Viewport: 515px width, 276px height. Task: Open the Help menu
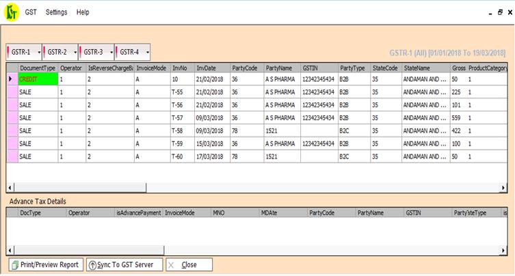83,12
